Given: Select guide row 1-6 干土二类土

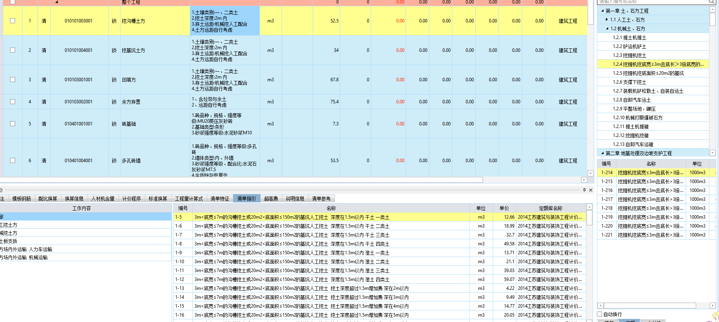Looking at the screenshot, I should 379,226.
